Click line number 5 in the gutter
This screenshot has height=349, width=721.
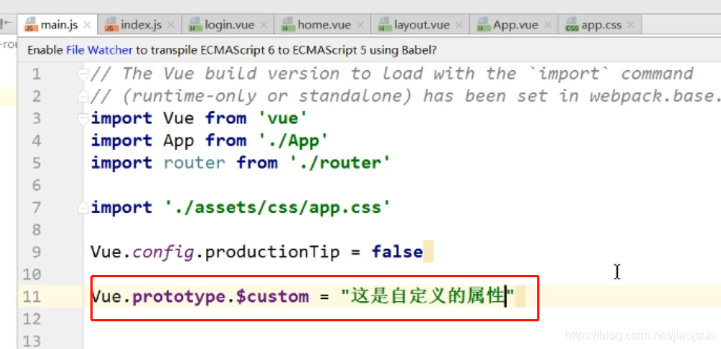click(x=36, y=163)
